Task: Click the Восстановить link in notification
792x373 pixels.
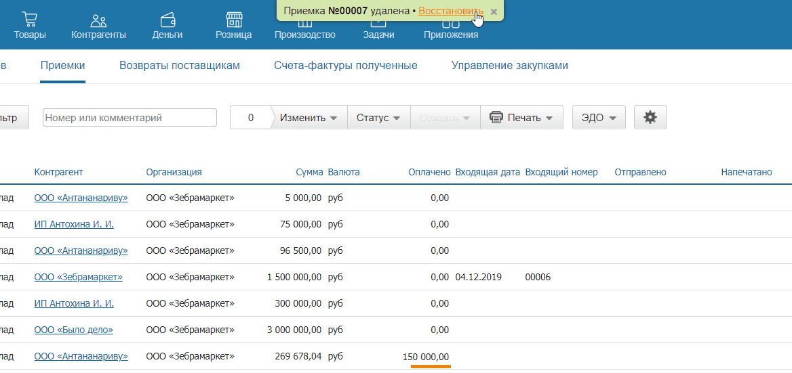Action: click(450, 11)
